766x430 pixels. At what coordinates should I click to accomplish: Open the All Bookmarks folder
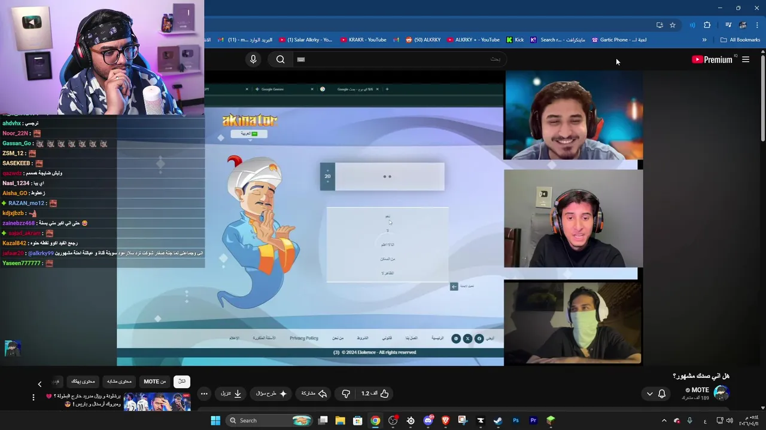(740, 40)
